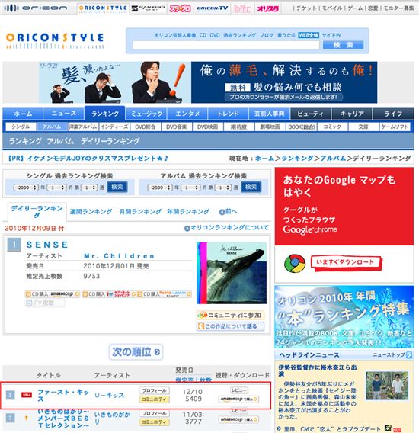This screenshot has width=419, height=433.
Task: Click the oricon logo in the top bar
Action: (35, 8)
